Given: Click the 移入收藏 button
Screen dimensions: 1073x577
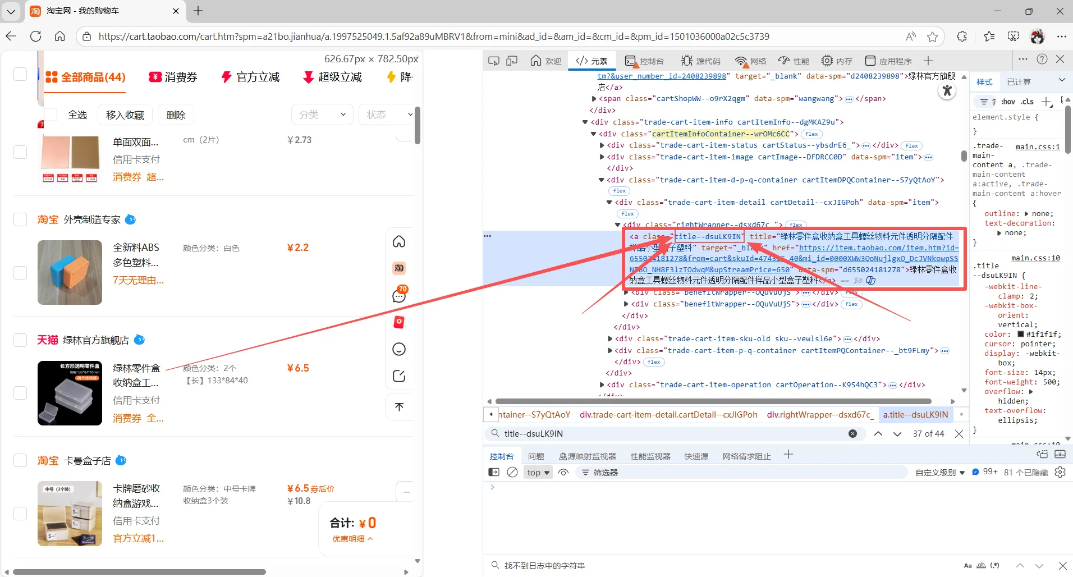Looking at the screenshot, I should [x=125, y=115].
